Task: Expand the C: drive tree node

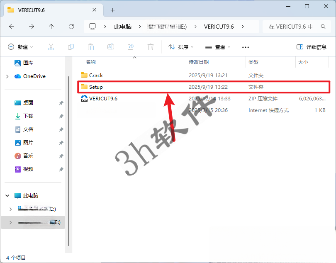Action: coord(10,209)
